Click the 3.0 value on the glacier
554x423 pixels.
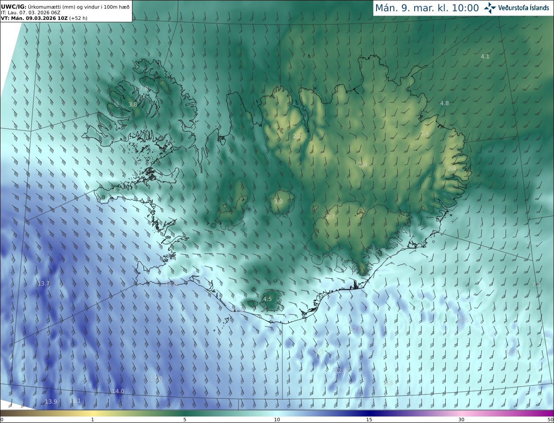[x=278, y=202]
